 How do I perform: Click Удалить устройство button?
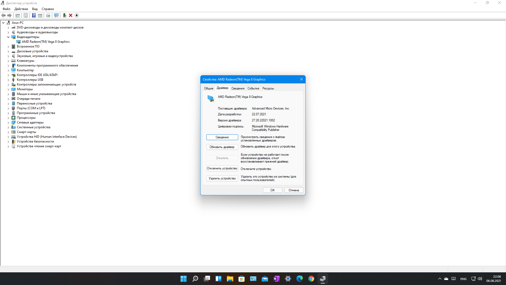click(x=222, y=178)
